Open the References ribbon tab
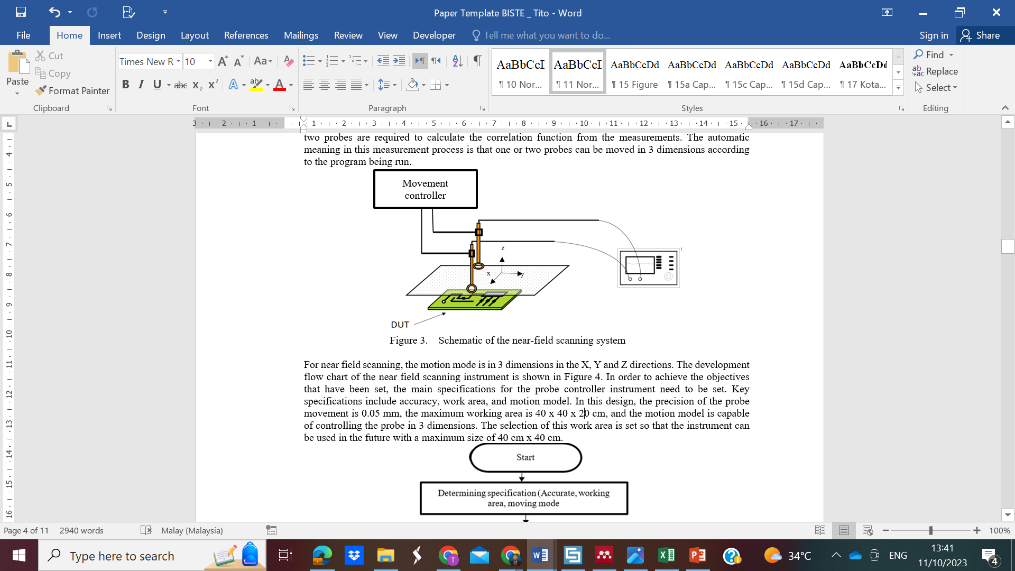1015x571 pixels. (x=246, y=35)
